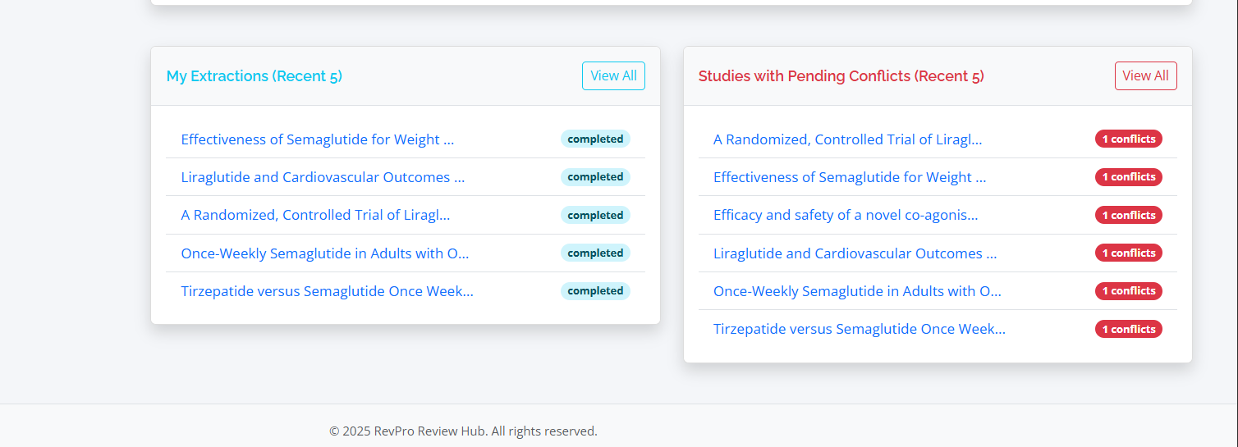Open A Randomized, Controlled Trial conflict study

click(x=847, y=139)
